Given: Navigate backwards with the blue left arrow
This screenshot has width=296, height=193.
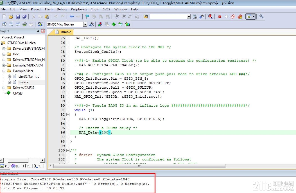Looking at the screenshot, I should pos(72,17).
